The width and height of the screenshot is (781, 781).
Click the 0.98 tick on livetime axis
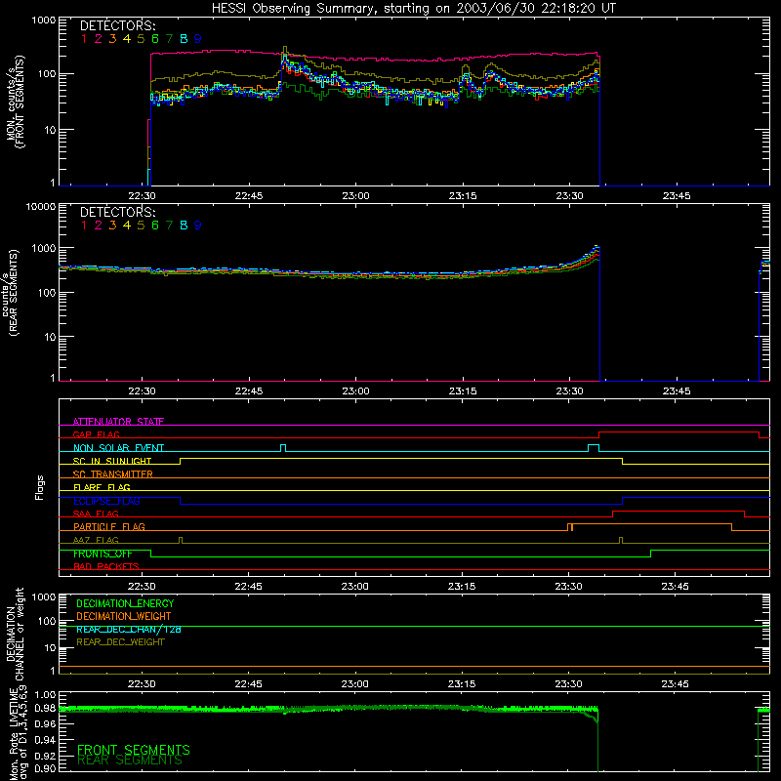pos(45,709)
